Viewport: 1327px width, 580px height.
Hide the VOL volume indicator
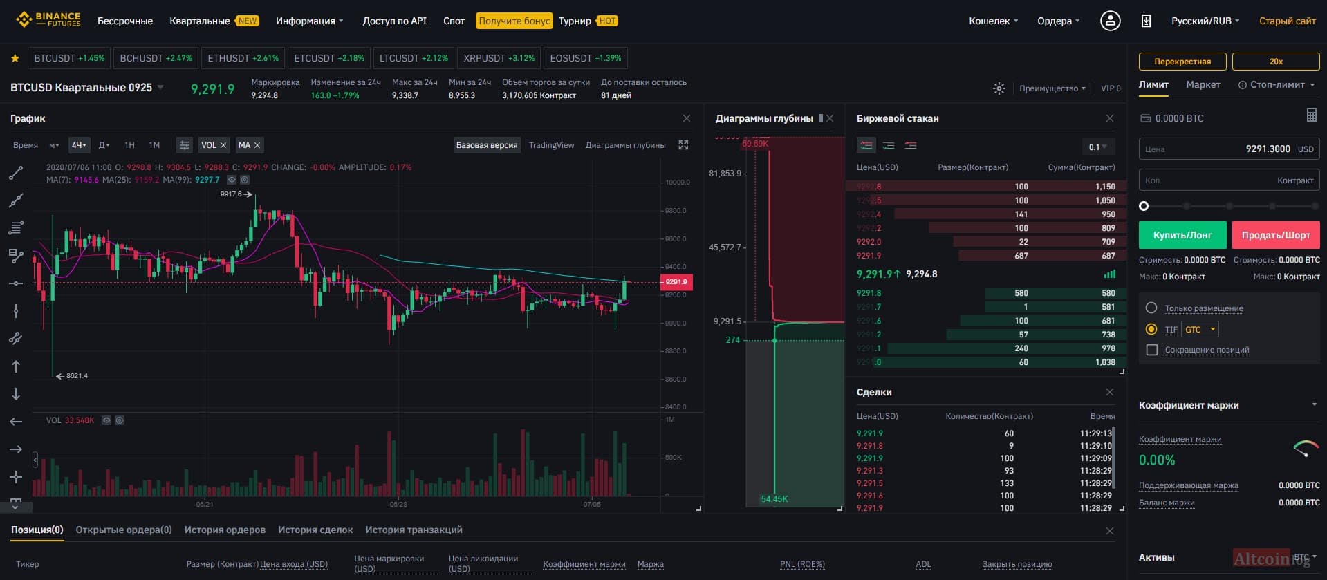[x=106, y=420]
